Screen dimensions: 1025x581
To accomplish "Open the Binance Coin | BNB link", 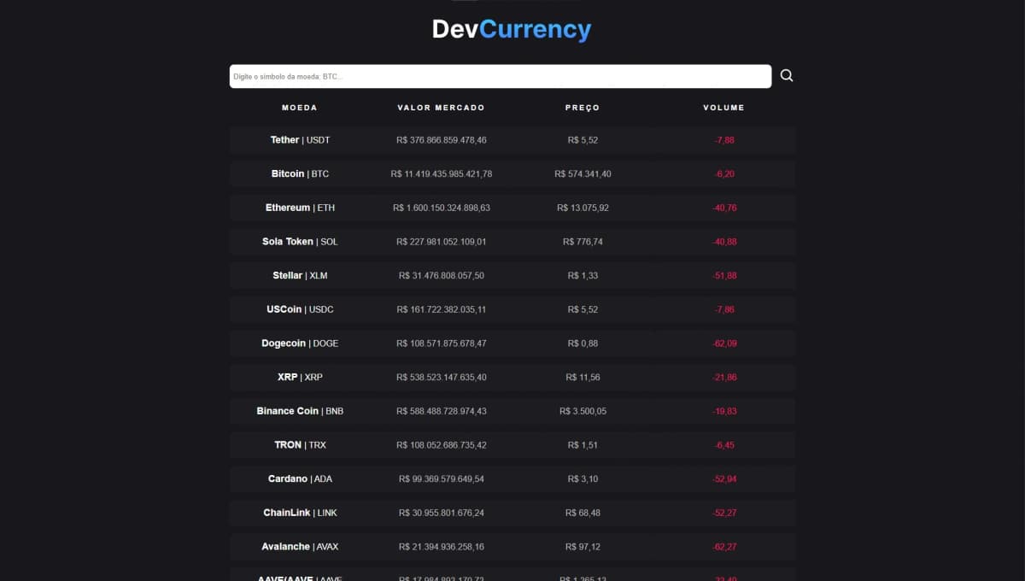I will pyautogui.click(x=300, y=411).
